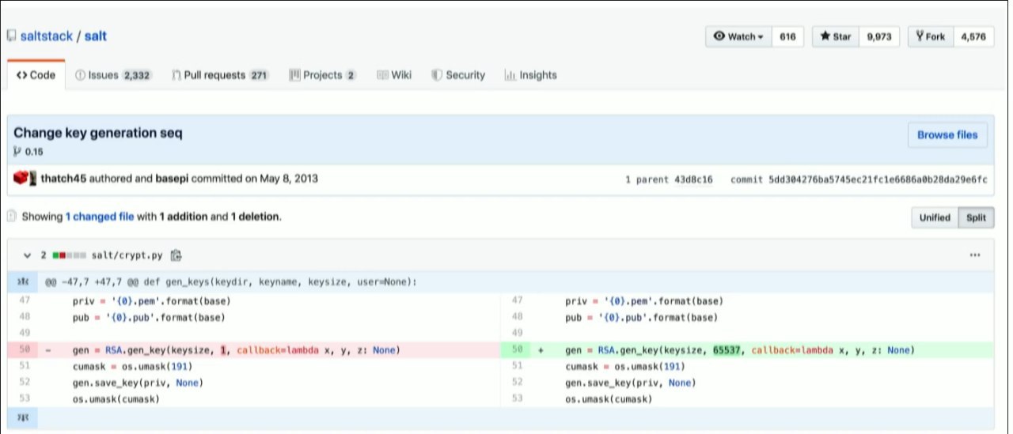Open the Watch dropdown button
This screenshot has height=434, width=1013.
coord(738,36)
